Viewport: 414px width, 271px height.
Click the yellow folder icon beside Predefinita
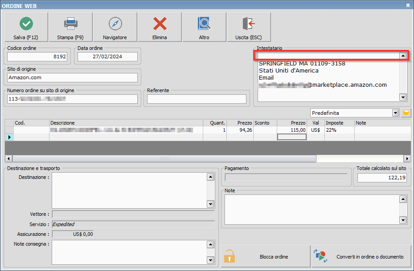(x=406, y=113)
